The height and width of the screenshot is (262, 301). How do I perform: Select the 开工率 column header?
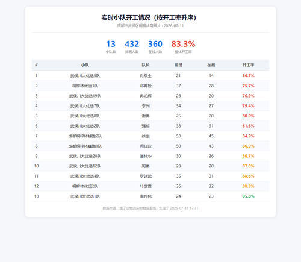248,65
